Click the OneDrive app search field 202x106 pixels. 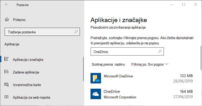127,51
